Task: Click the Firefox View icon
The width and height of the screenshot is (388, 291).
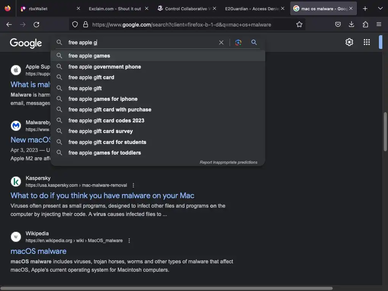Action: coord(8,8)
